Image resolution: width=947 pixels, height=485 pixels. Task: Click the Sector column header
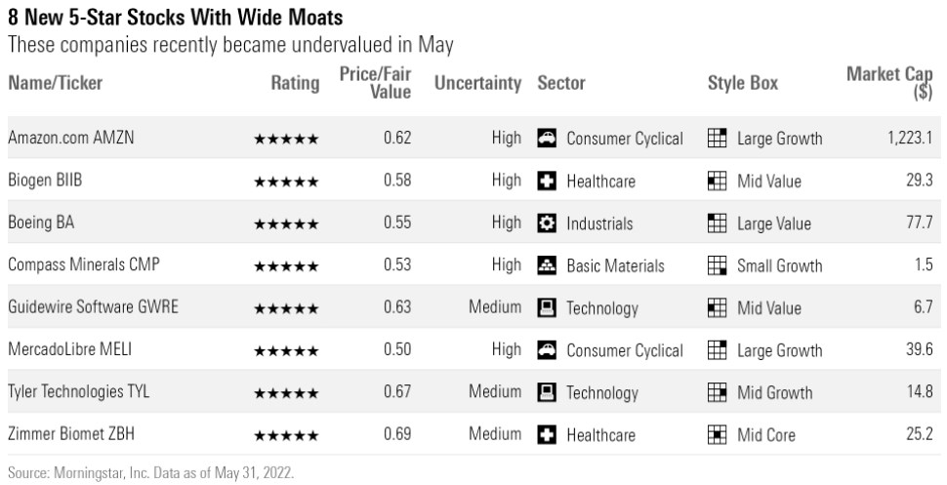[x=561, y=83]
